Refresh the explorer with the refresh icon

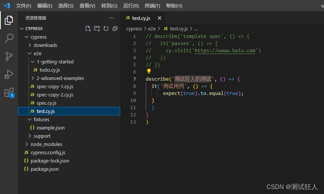tap(106, 29)
